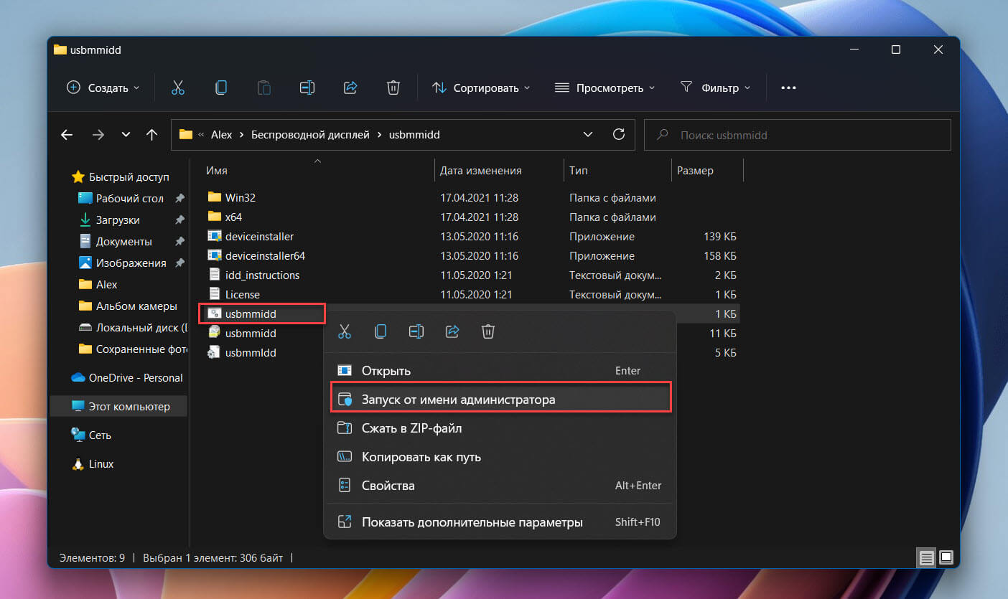The width and height of the screenshot is (1008, 599).
Task: Click the Alex breadcrumb in the address bar
Action: pyautogui.click(x=221, y=134)
